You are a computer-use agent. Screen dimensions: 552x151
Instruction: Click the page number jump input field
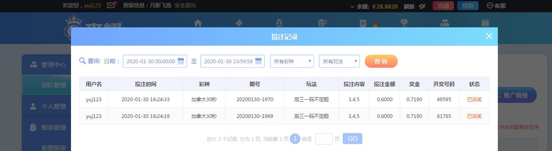324,139
